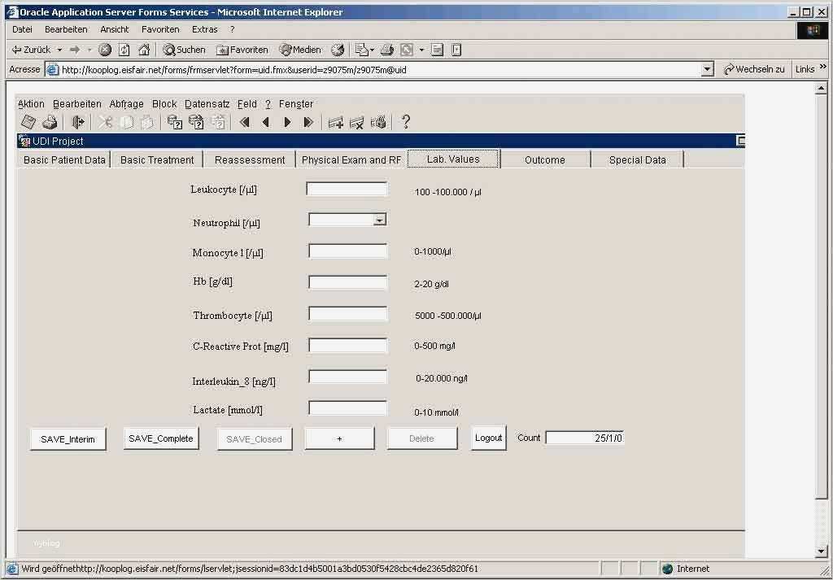This screenshot has width=833, height=580.
Task: Open the Forms Bearbeiten menu
Action: point(77,104)
